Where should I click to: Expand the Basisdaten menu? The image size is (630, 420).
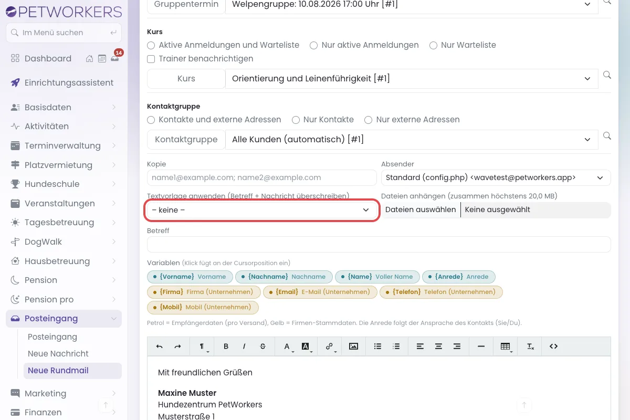pos(64,107)
